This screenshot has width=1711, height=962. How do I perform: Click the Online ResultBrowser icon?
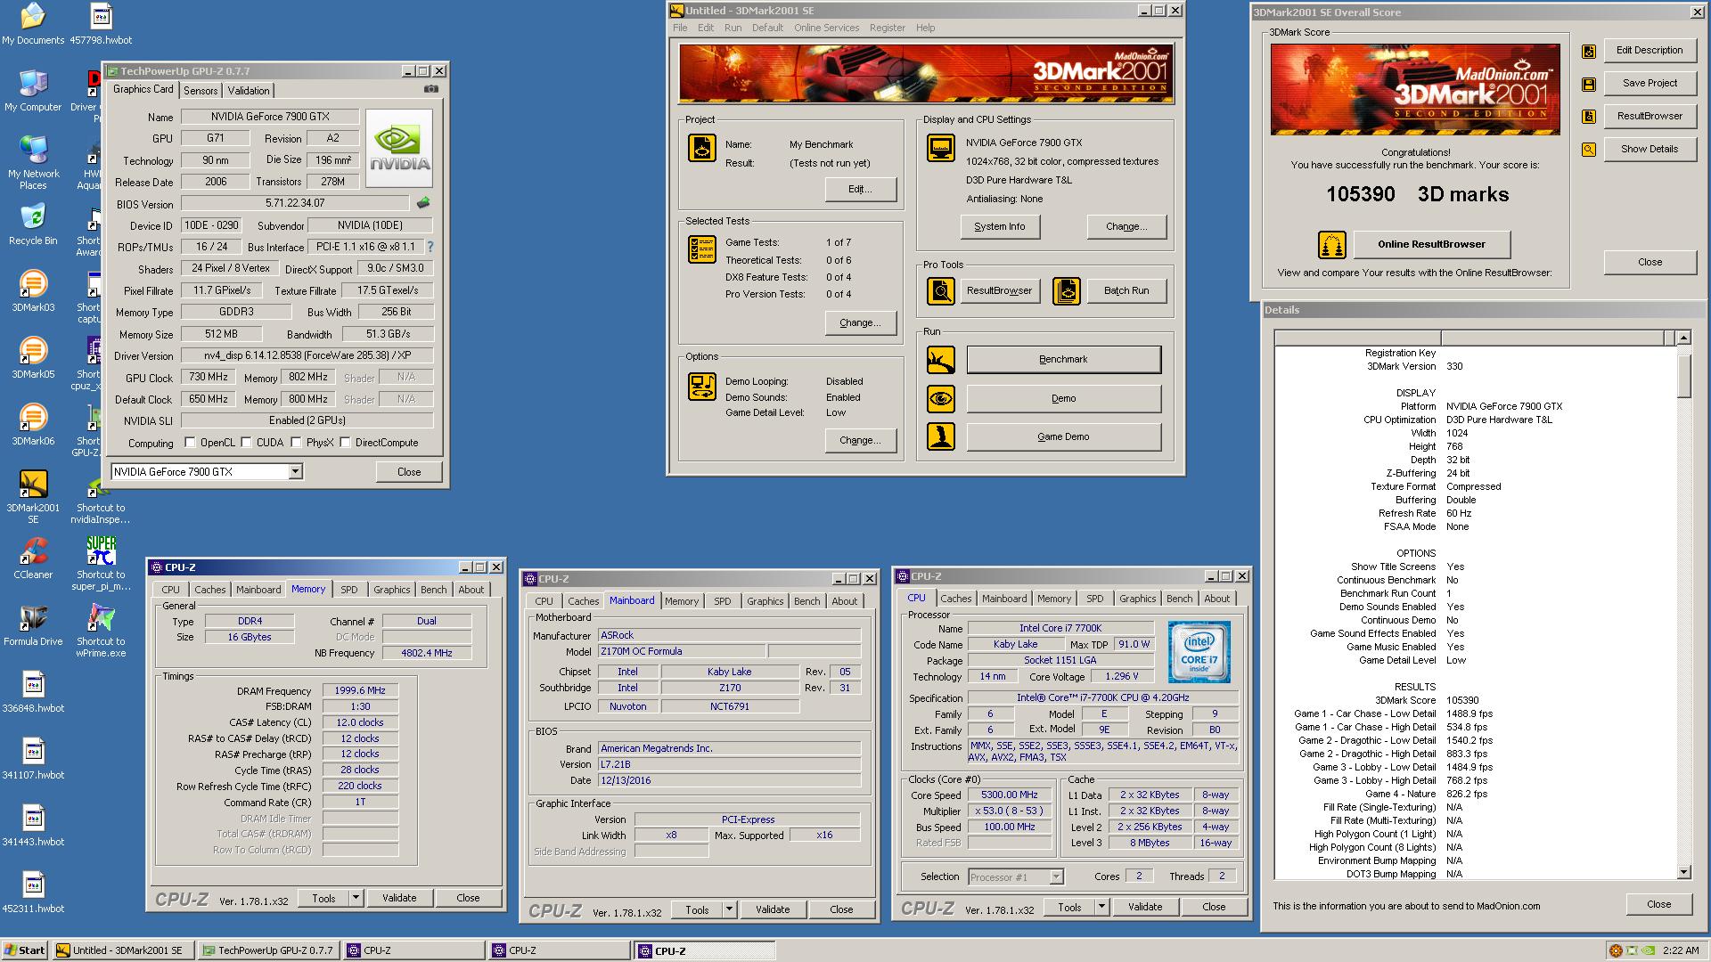[x=1332, y=244]
